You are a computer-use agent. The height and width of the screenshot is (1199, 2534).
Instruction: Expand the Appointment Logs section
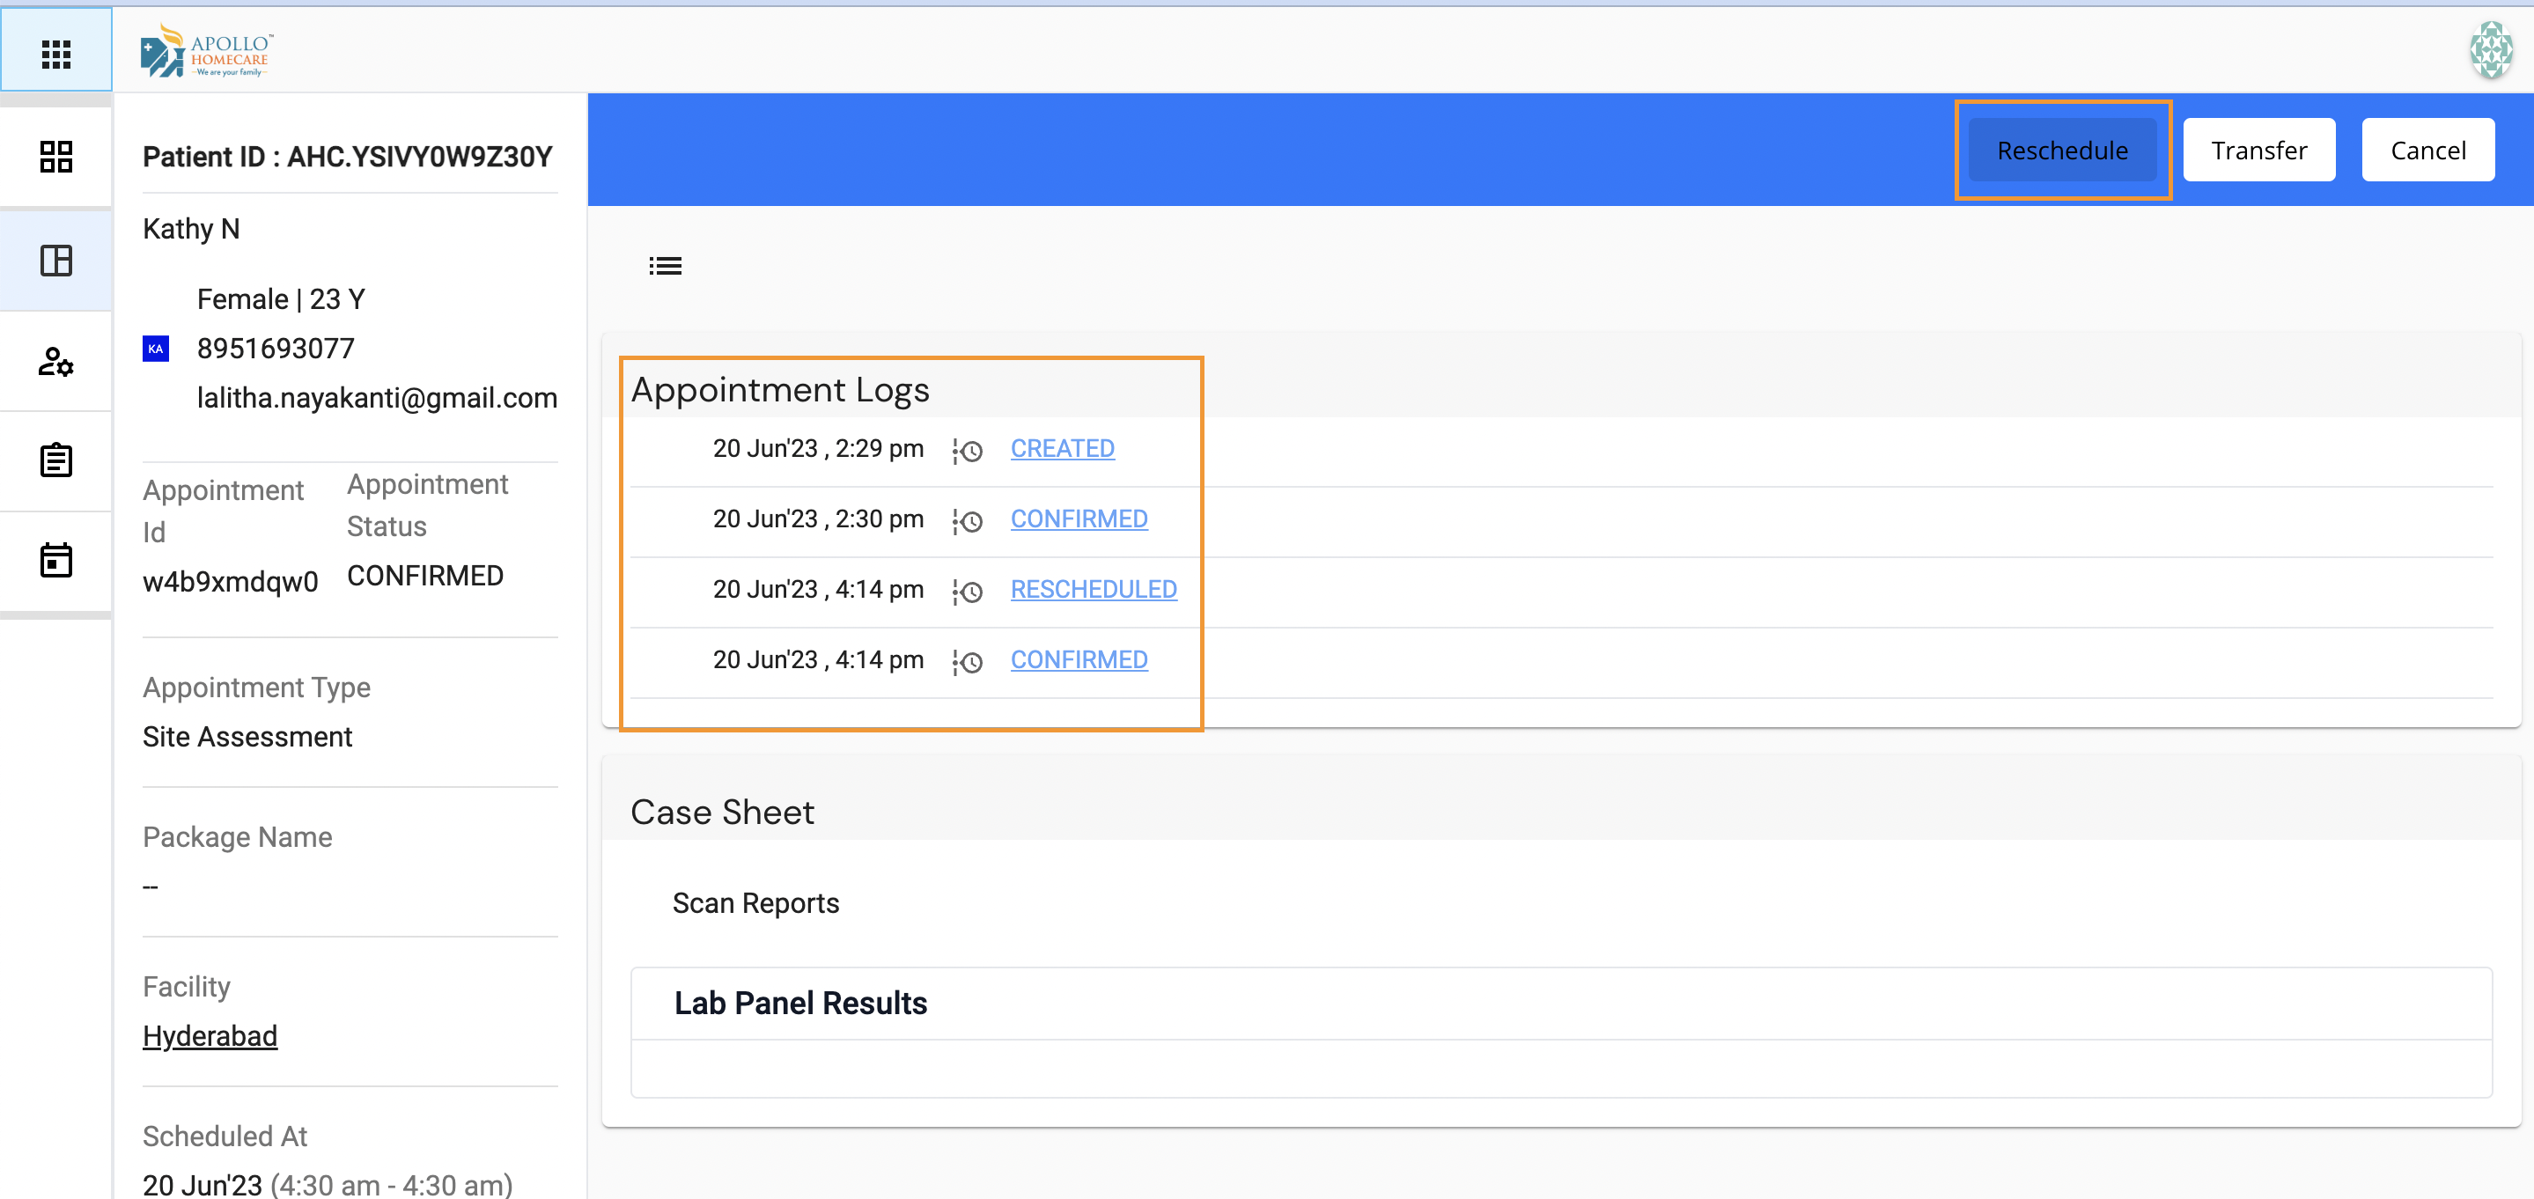coord(780,388)
